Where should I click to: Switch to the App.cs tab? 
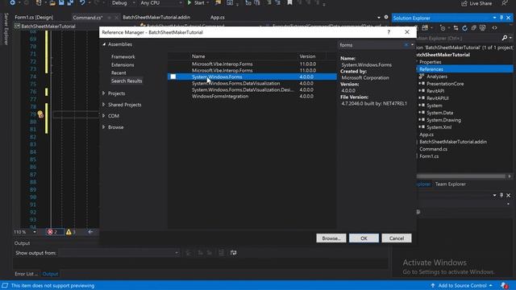click(x=217, y=17)
